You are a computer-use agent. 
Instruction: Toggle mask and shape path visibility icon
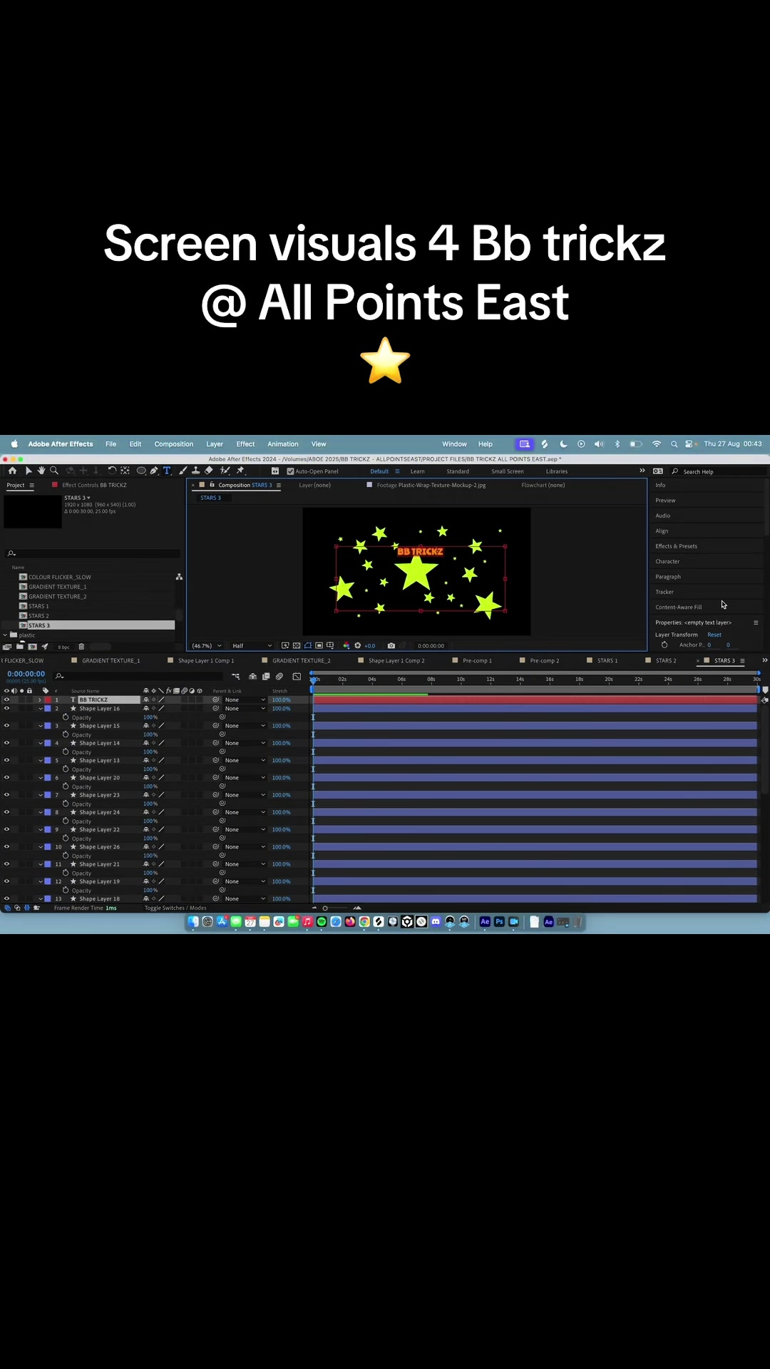pyautogui.click(x=308, y=646)
